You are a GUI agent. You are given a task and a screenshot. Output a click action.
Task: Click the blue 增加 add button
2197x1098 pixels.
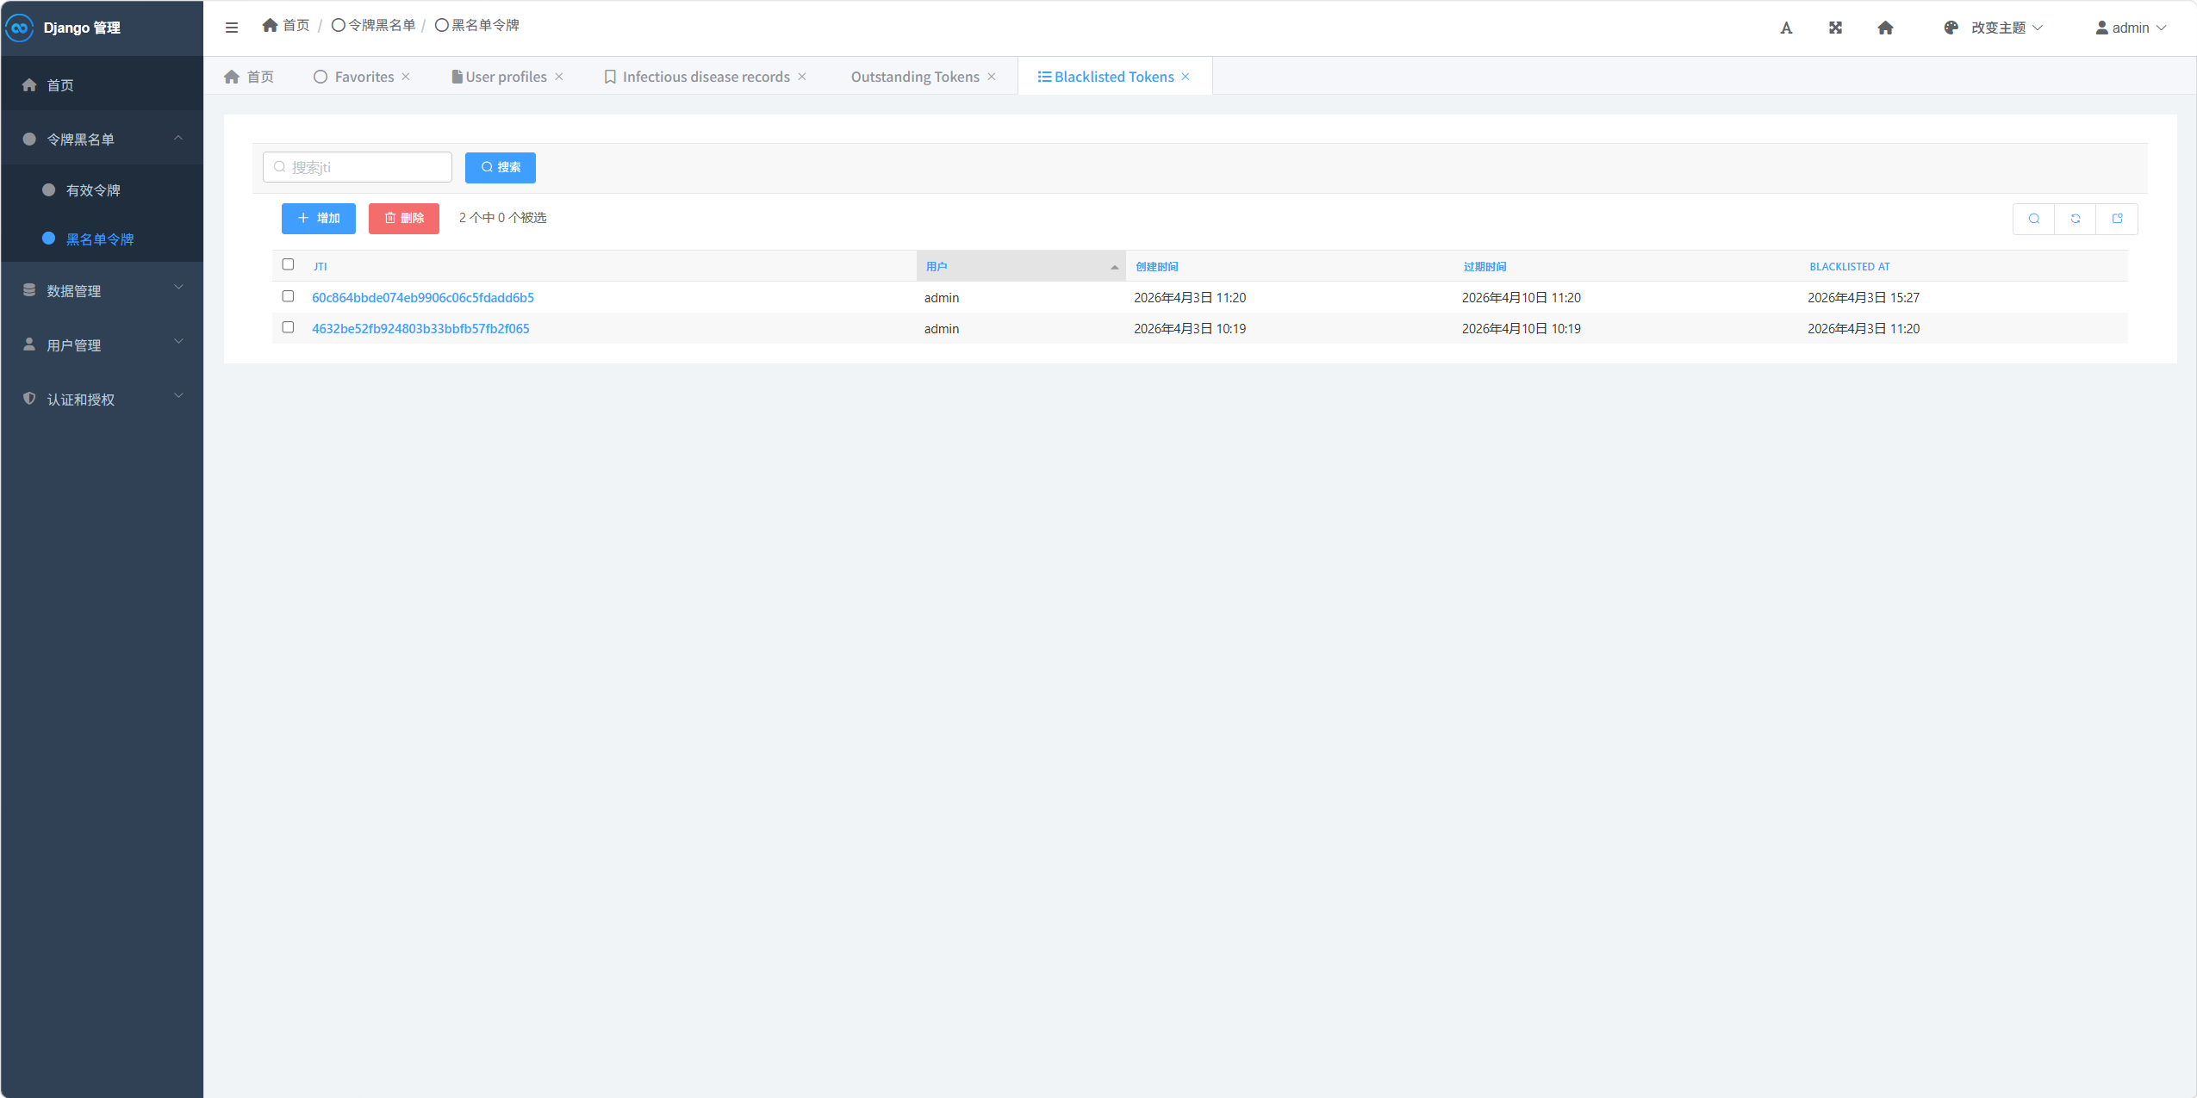(x=319, y=219)
